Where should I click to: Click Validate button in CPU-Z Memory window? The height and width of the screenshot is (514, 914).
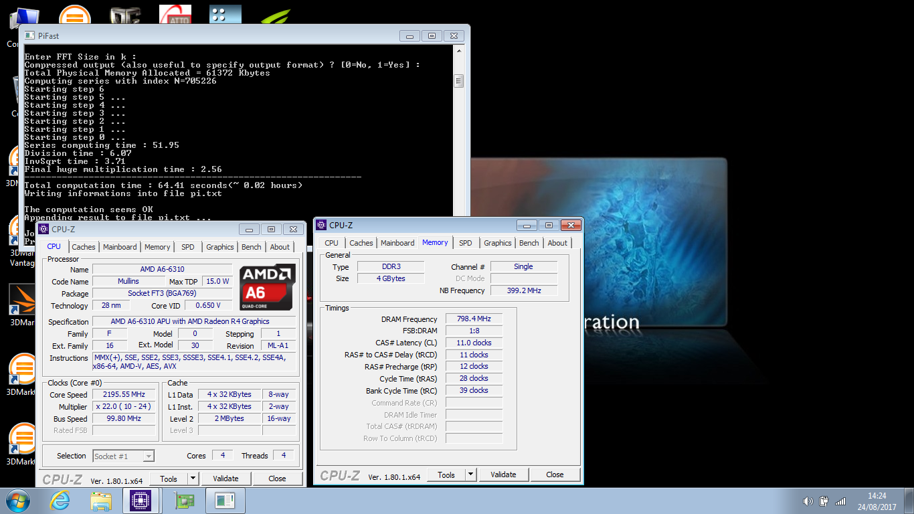[x=503, y=475]
